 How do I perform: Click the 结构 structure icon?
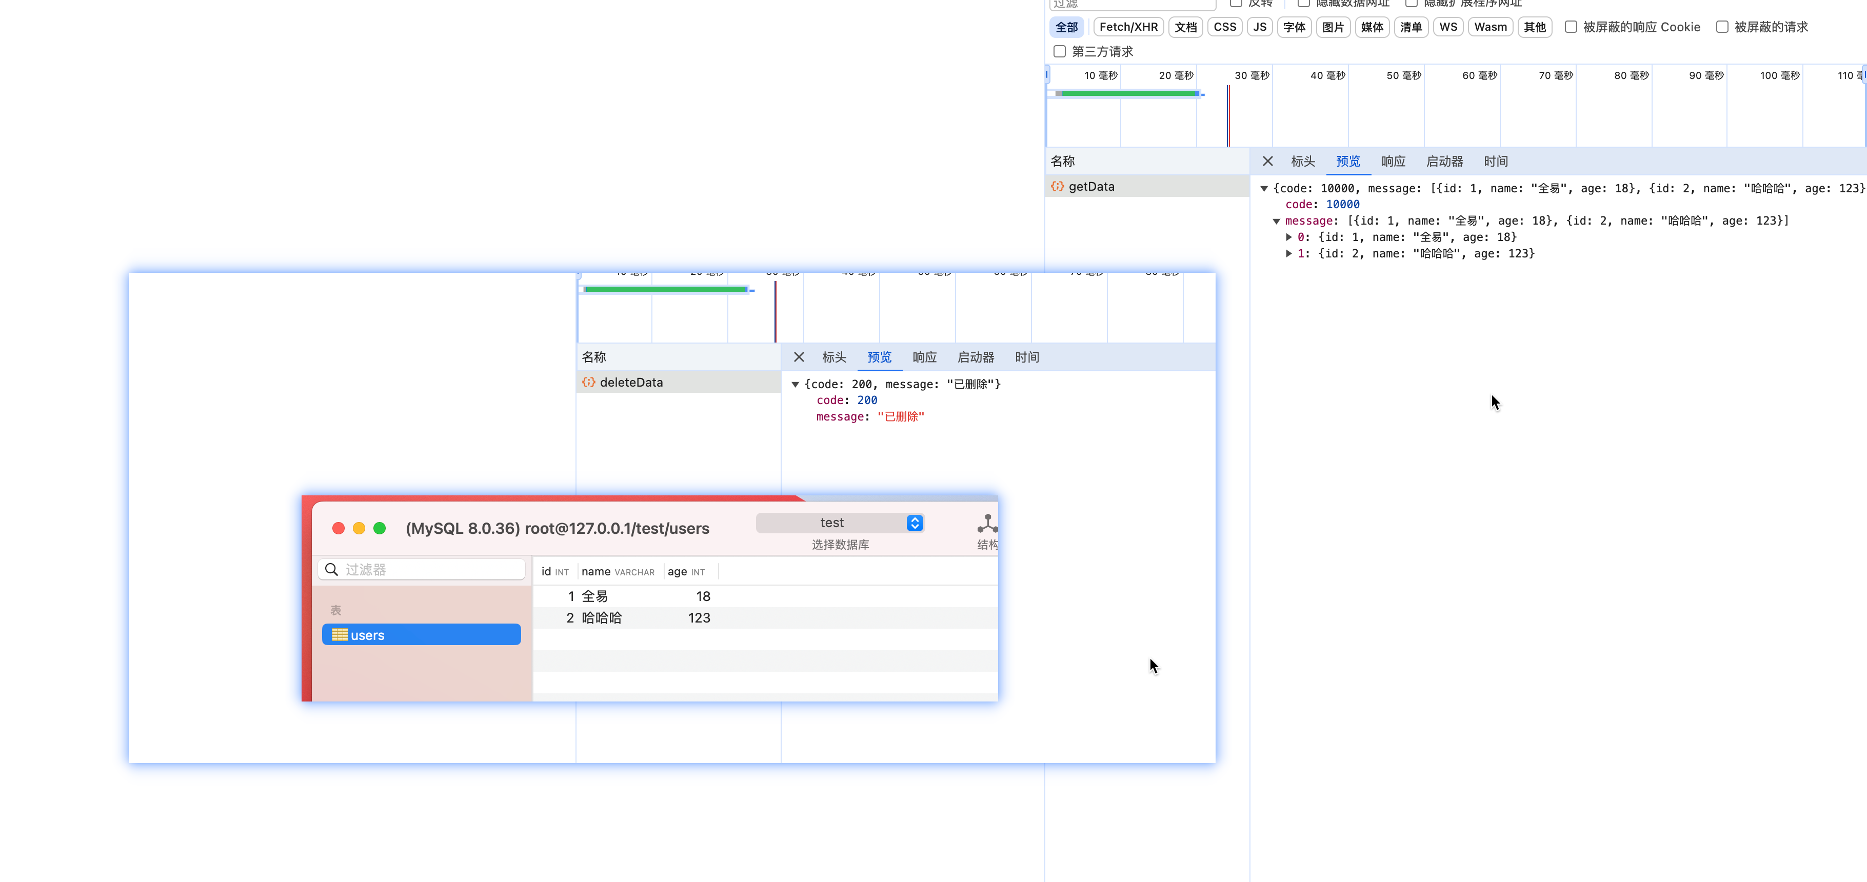coord(987,524)
